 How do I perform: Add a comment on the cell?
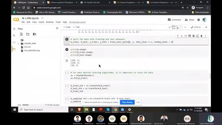pyautogui.click(x=190, y=36)
